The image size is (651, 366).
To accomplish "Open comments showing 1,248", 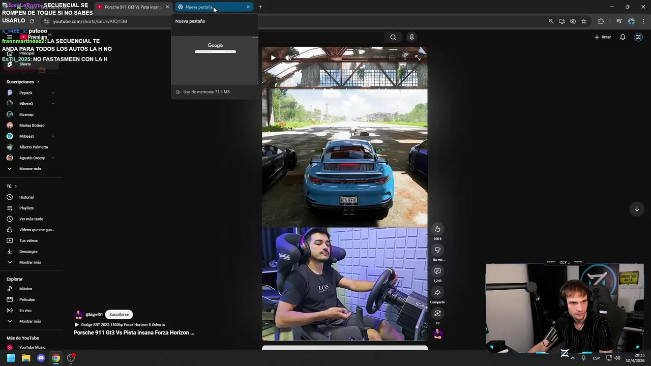I will pos(437,271).
